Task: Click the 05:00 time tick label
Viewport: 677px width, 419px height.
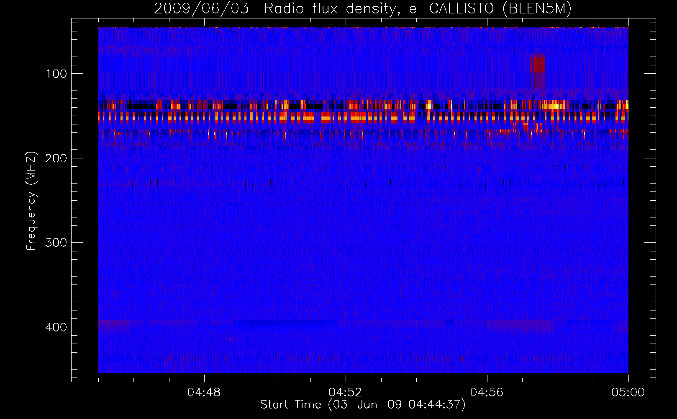Action: coord(628,392)
